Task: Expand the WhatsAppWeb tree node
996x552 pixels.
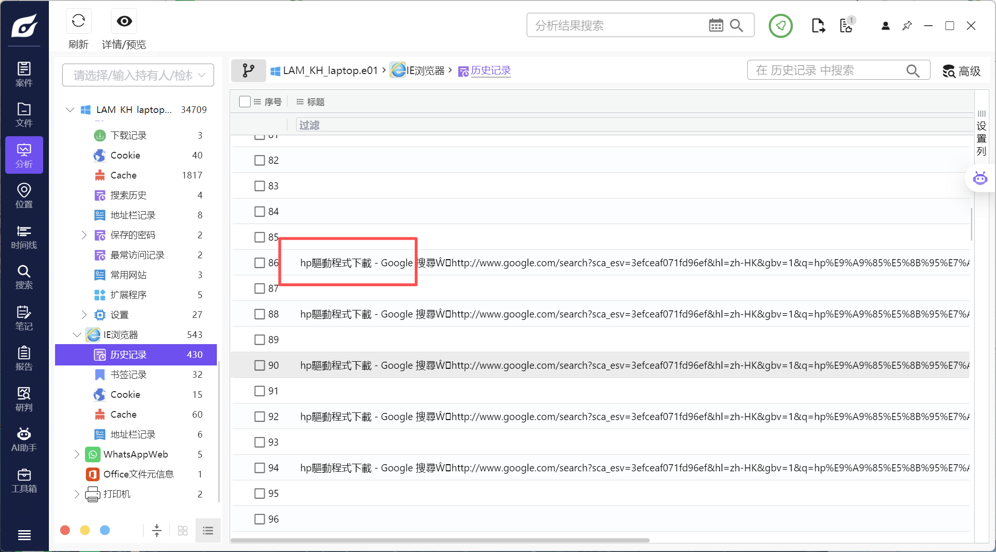Action: tap(77, 454)
